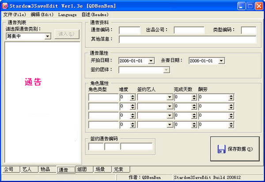Switch to the 元素 tab

pyautogui.click(x=118, y=169)
